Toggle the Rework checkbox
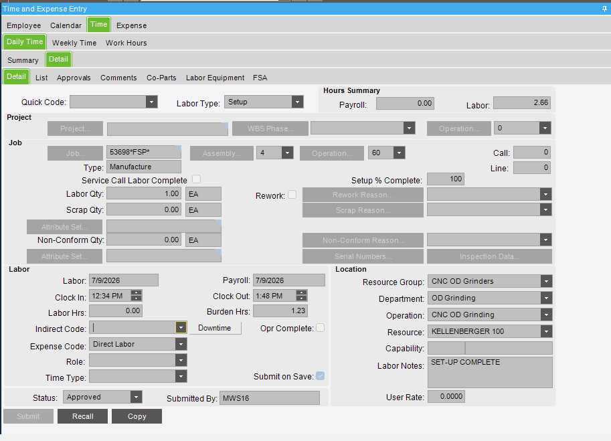This screenshot has height=441, width=611. click(x=292, y=194)
